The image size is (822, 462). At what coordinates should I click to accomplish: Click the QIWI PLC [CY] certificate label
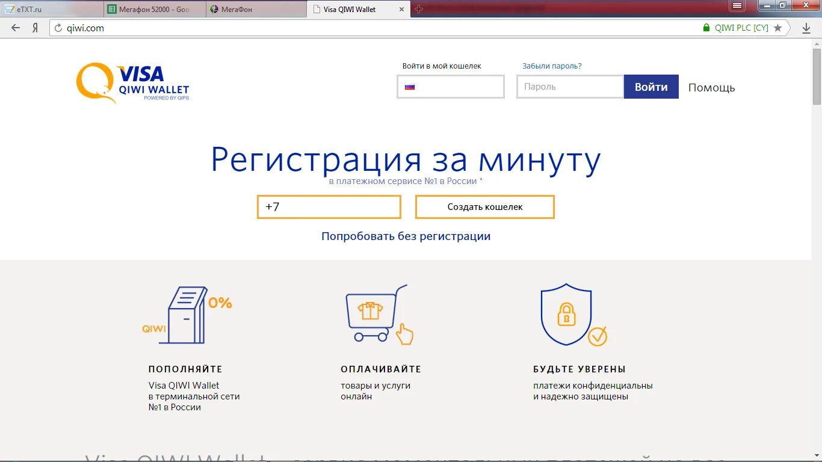741,28
